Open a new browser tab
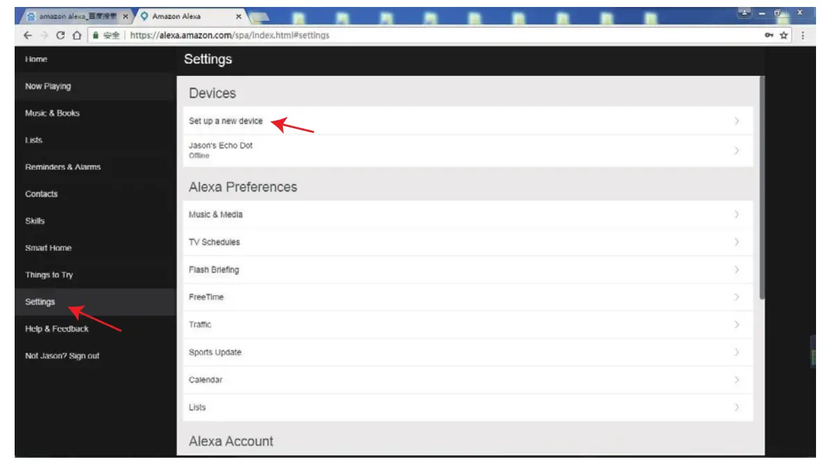Viewport: 823px width, 464px height. pyautogui.click(x=259, y=17)
